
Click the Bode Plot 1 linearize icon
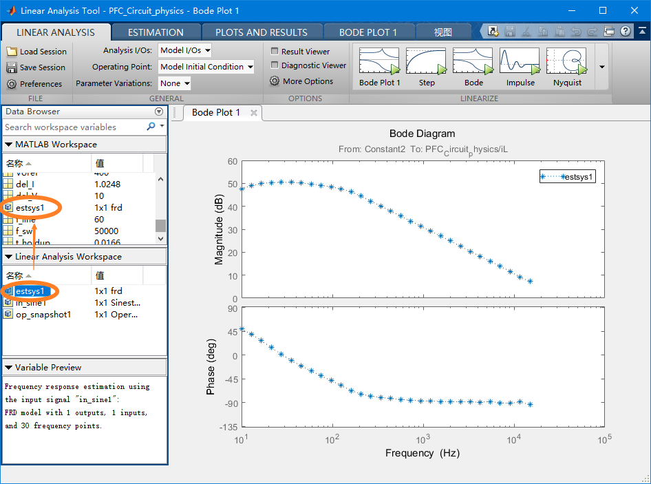click(379, 61)
